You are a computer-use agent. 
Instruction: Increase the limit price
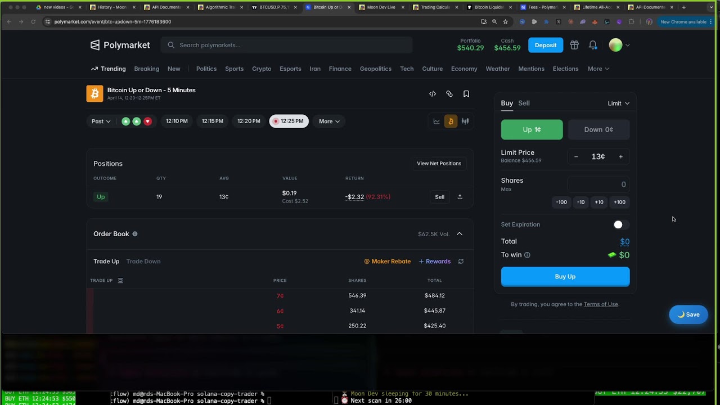[621, 157]
